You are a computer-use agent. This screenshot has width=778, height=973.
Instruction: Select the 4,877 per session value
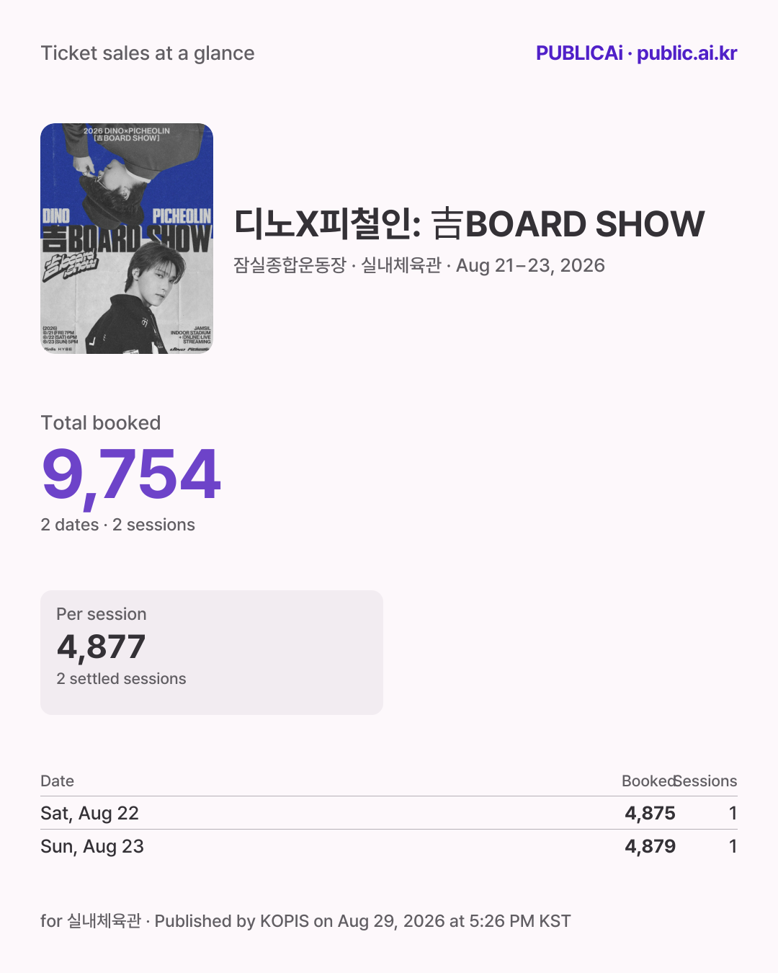pos(102,647)
